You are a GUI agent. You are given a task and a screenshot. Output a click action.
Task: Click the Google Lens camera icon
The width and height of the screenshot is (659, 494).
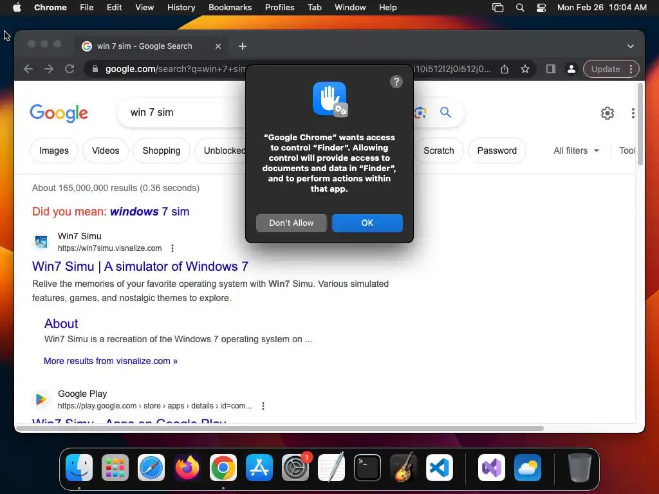tap(420, 113)
